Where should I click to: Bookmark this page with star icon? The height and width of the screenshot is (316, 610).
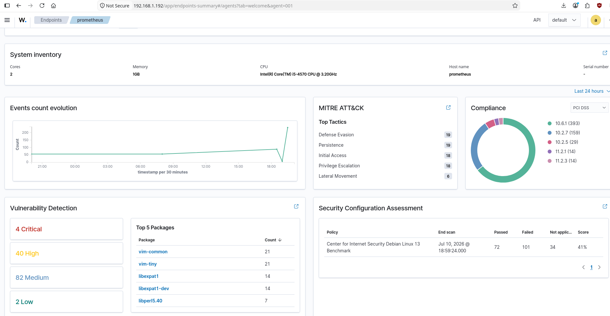pos(515,5)
